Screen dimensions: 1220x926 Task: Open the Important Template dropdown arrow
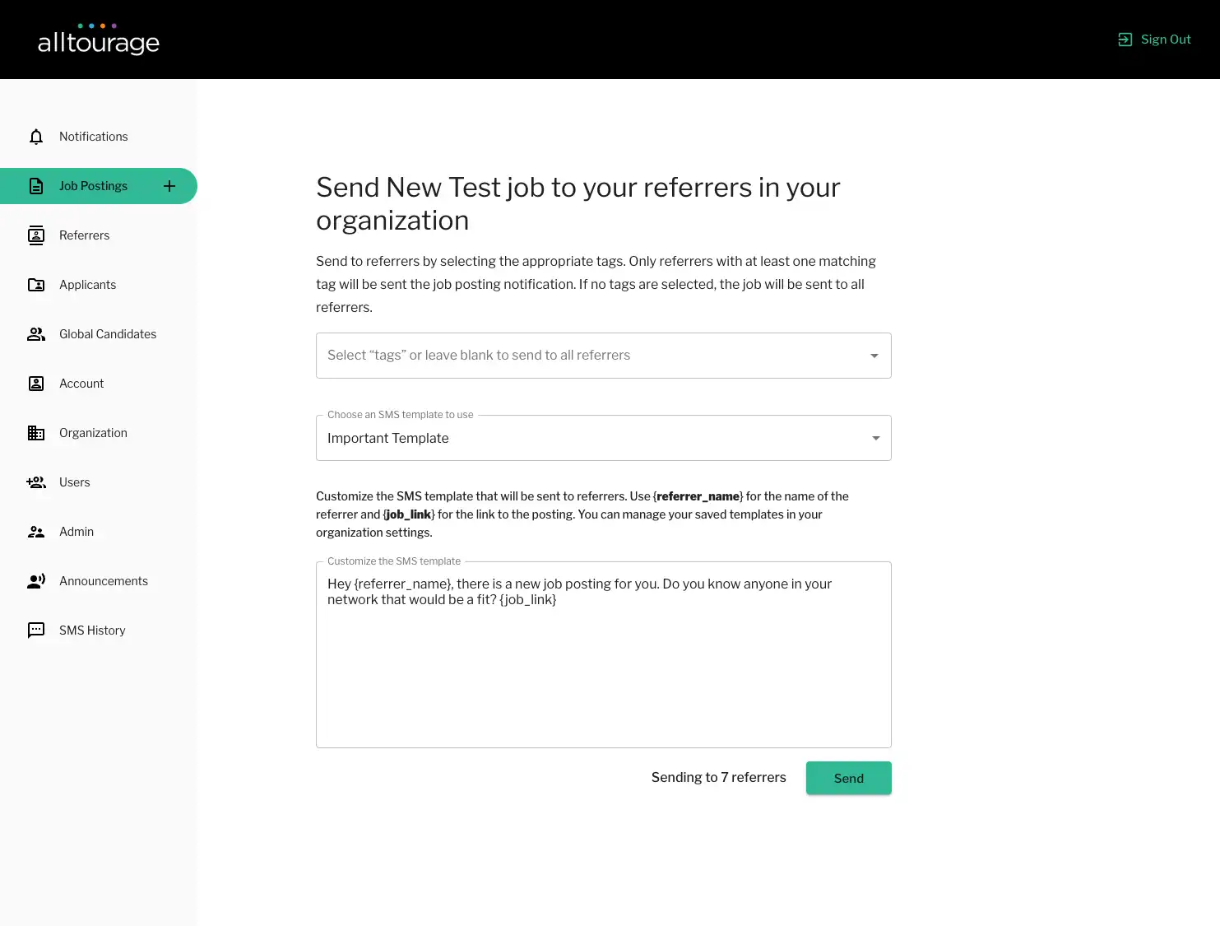pos(876,438)
